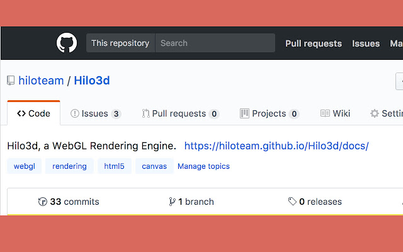Click the Wiki book icon
Viewport: 403px width, 252px height.
coord(325,113)
